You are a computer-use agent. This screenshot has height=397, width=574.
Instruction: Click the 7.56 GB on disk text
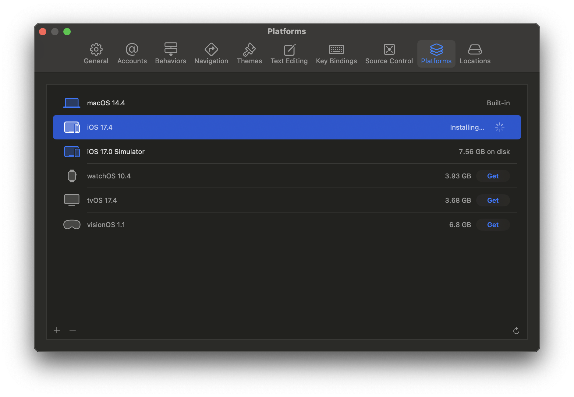(x=484, y=152)
